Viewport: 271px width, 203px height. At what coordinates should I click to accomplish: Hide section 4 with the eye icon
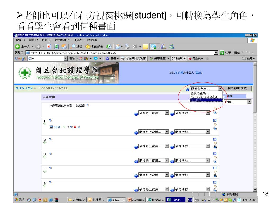(215, 176)
